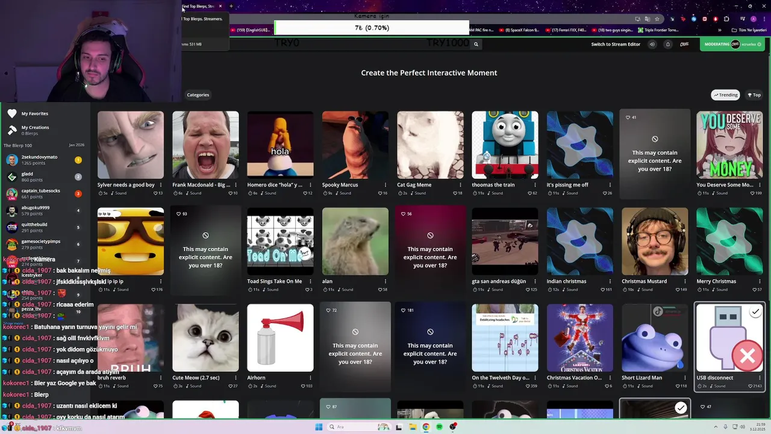Reveal explicit blerp with 41 likes
Viewport: 771px width, 434px height.
[x=655, y=154]
